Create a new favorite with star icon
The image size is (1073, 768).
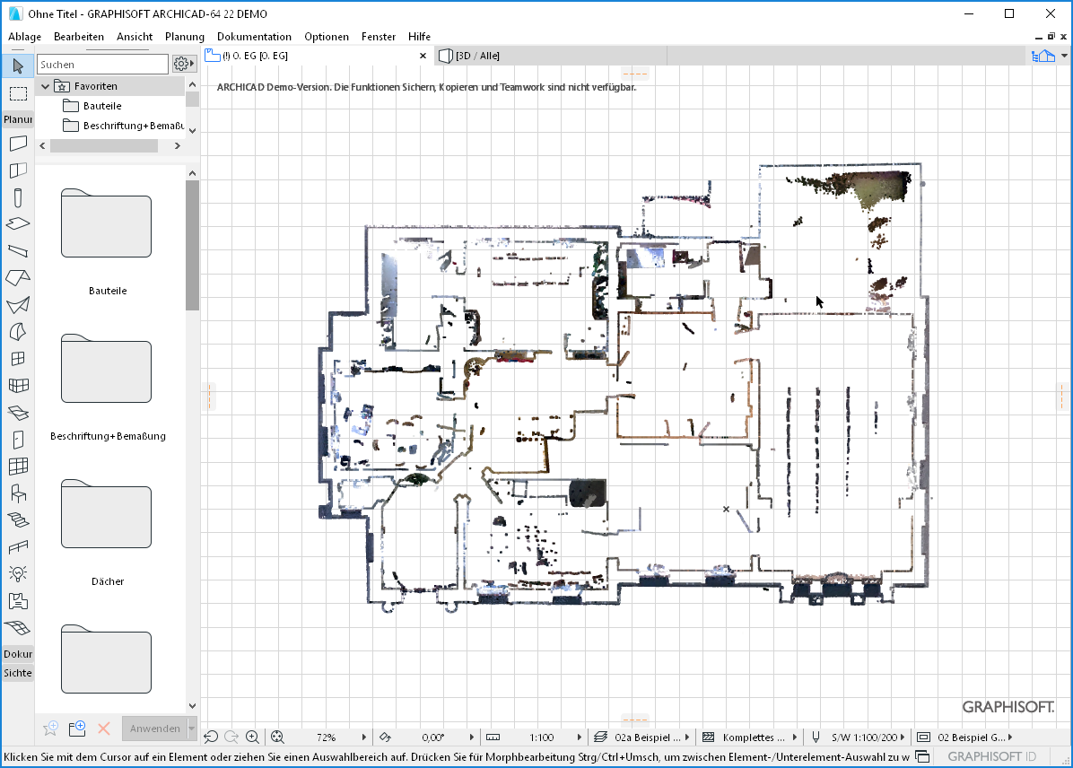click(50, 729)
